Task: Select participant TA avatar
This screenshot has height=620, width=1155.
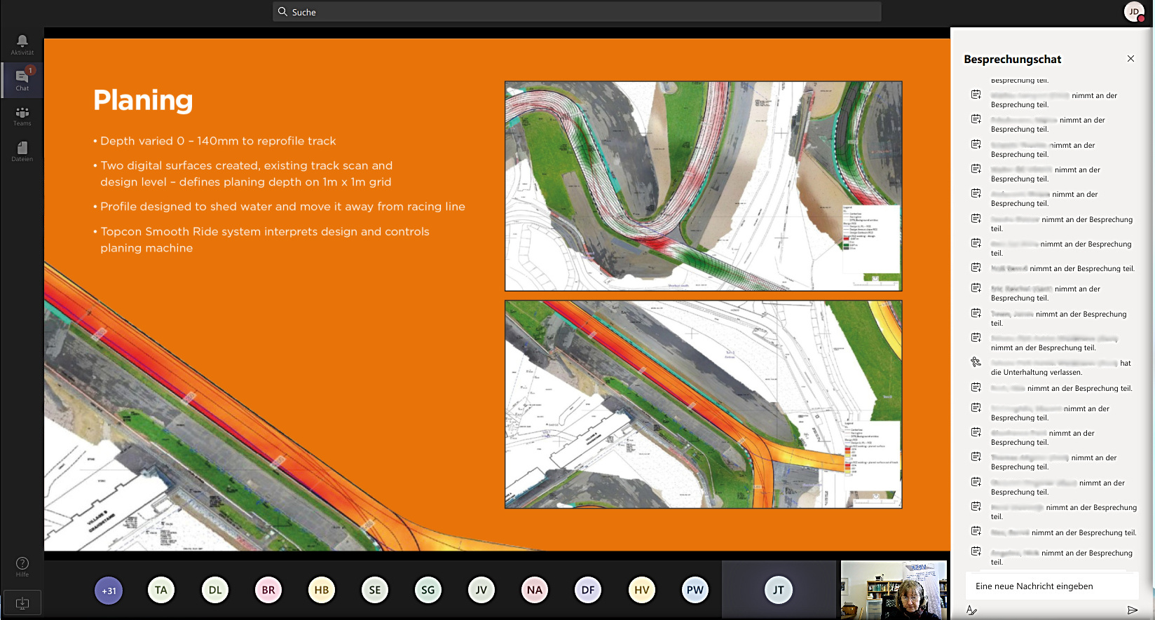Action: tap(161, 590)
